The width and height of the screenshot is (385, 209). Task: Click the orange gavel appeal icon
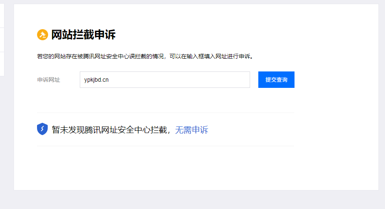[x=42, y=34]
